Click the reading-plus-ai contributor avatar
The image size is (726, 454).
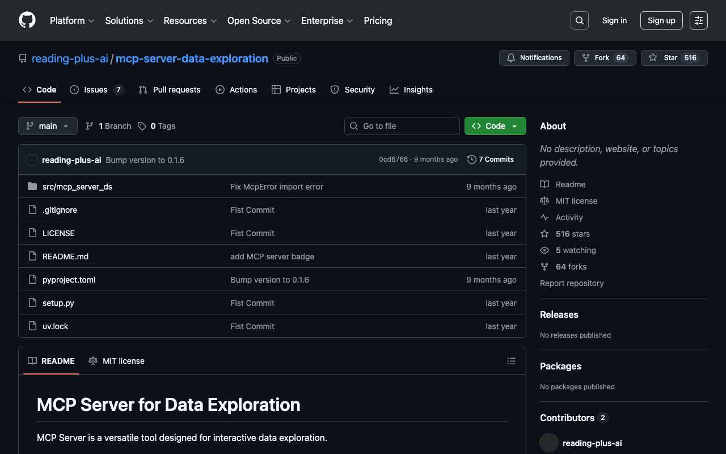click(549, 443)
